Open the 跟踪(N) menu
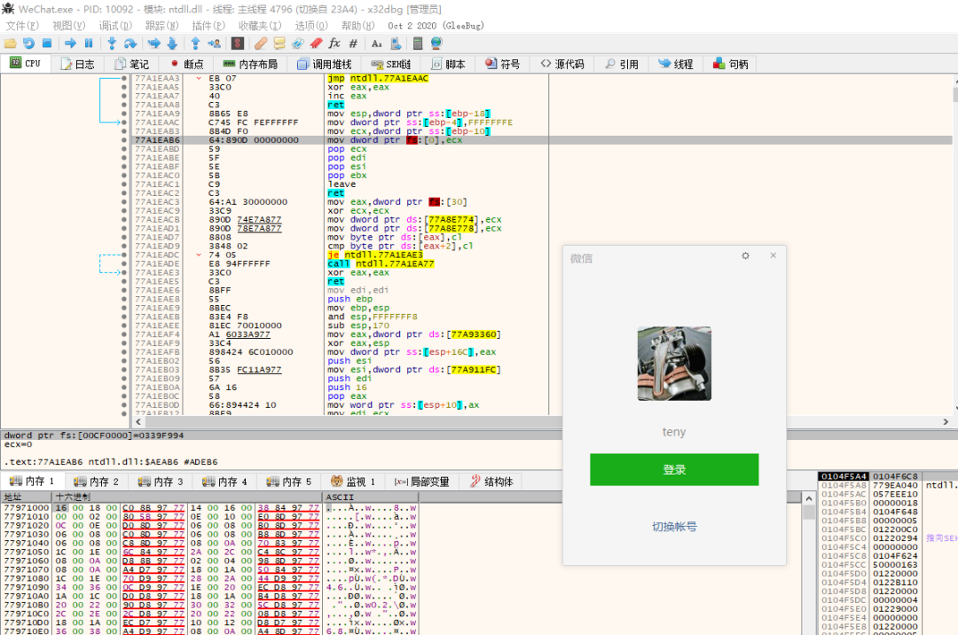958x635 pixels. click(x=162, y=26)
